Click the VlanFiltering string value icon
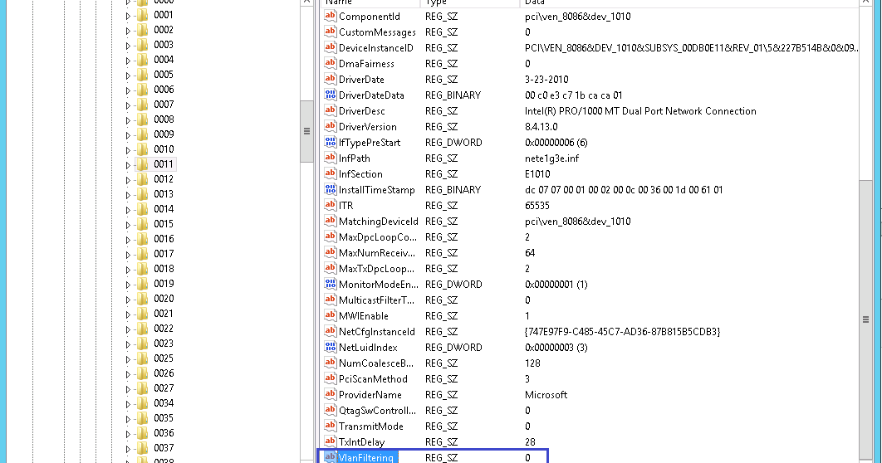Viewport: 882px width, 463px height. click(331, 457)
